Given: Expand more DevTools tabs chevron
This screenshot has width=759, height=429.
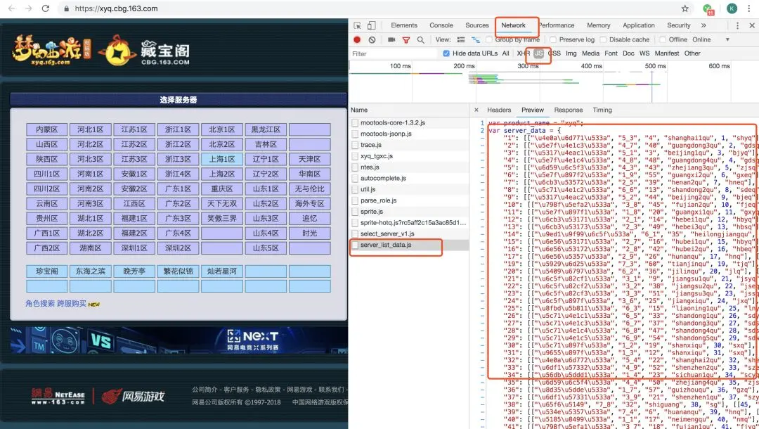Looking at the screenshot, I should pos(703,25).
